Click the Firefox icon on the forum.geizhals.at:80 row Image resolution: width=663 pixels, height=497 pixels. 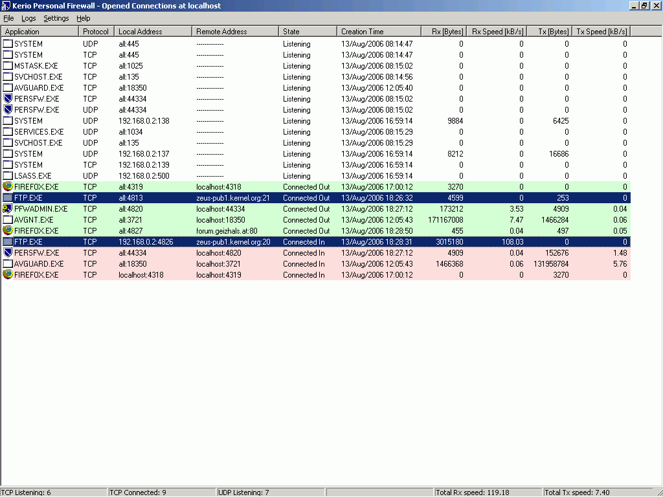tap(8, 230)
